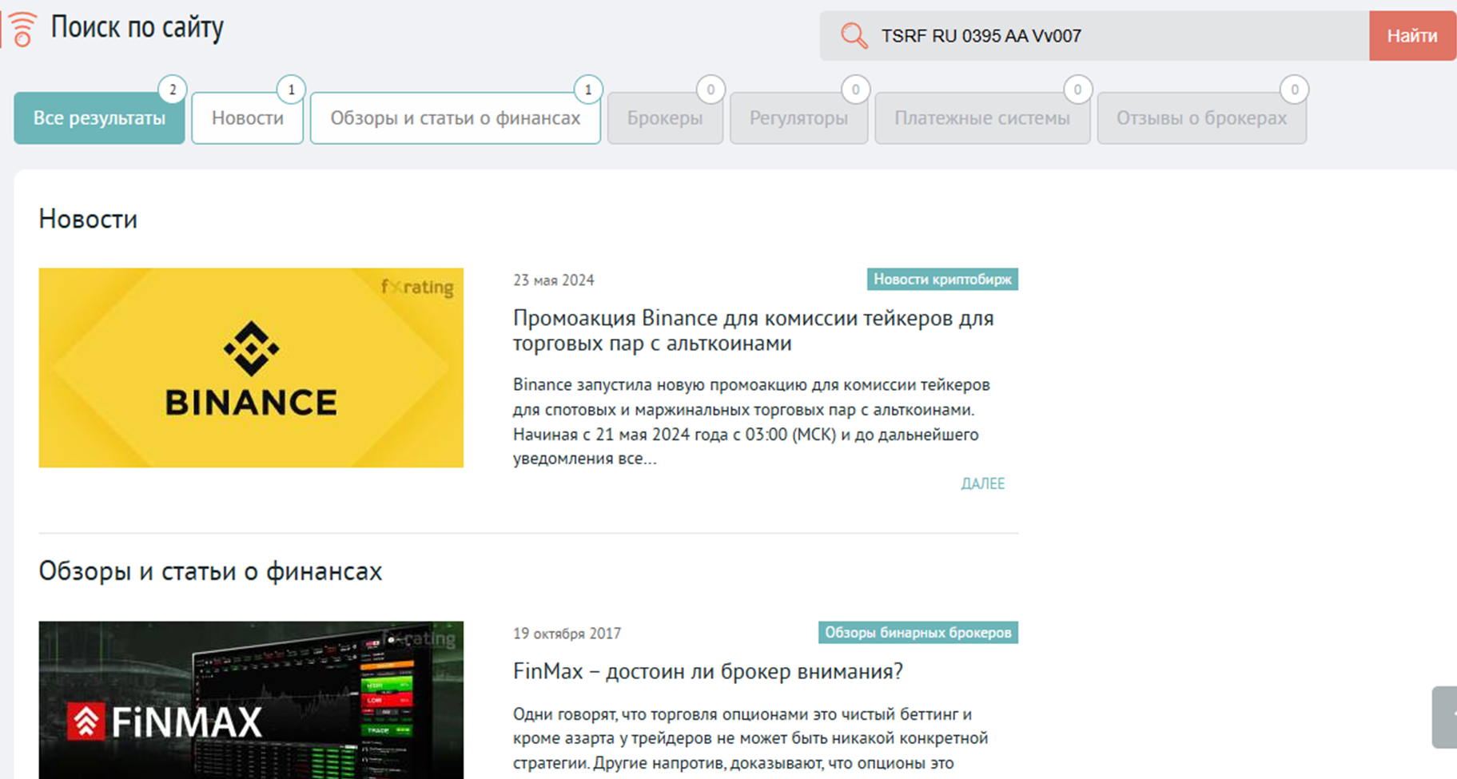Open the FinMax article thumbnail image
Screen dimensions: 1457x779
[251, 700]
